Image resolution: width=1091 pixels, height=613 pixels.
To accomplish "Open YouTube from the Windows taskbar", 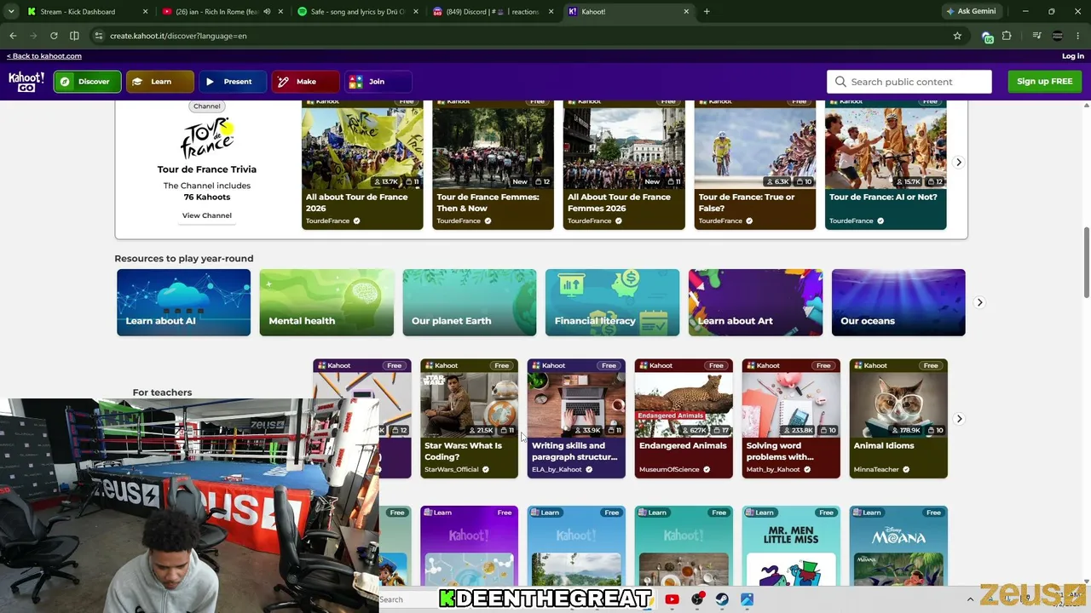I will pos(672,599).
